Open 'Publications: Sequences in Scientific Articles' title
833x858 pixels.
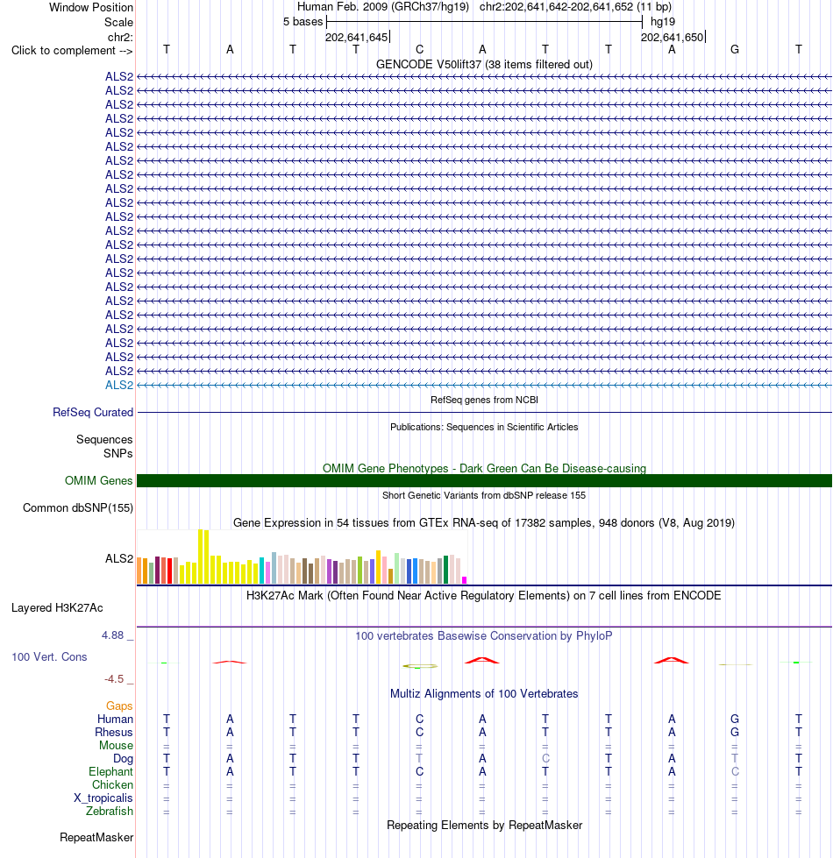[484, 427]
